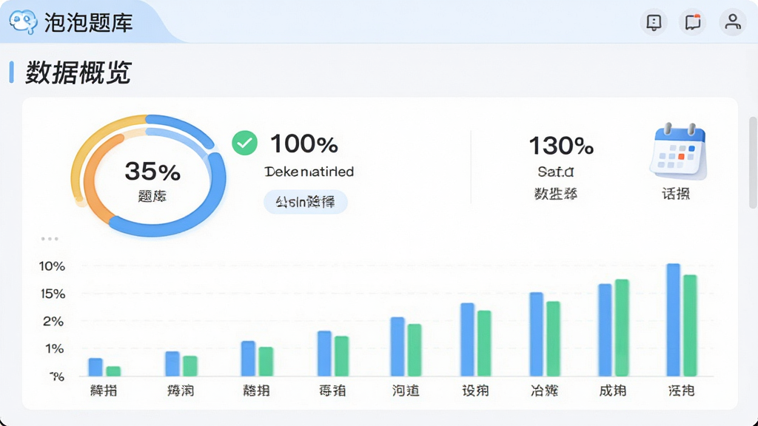Click the 130% value
This screenshot has width=758, height=426.
[x=561, y=146]
